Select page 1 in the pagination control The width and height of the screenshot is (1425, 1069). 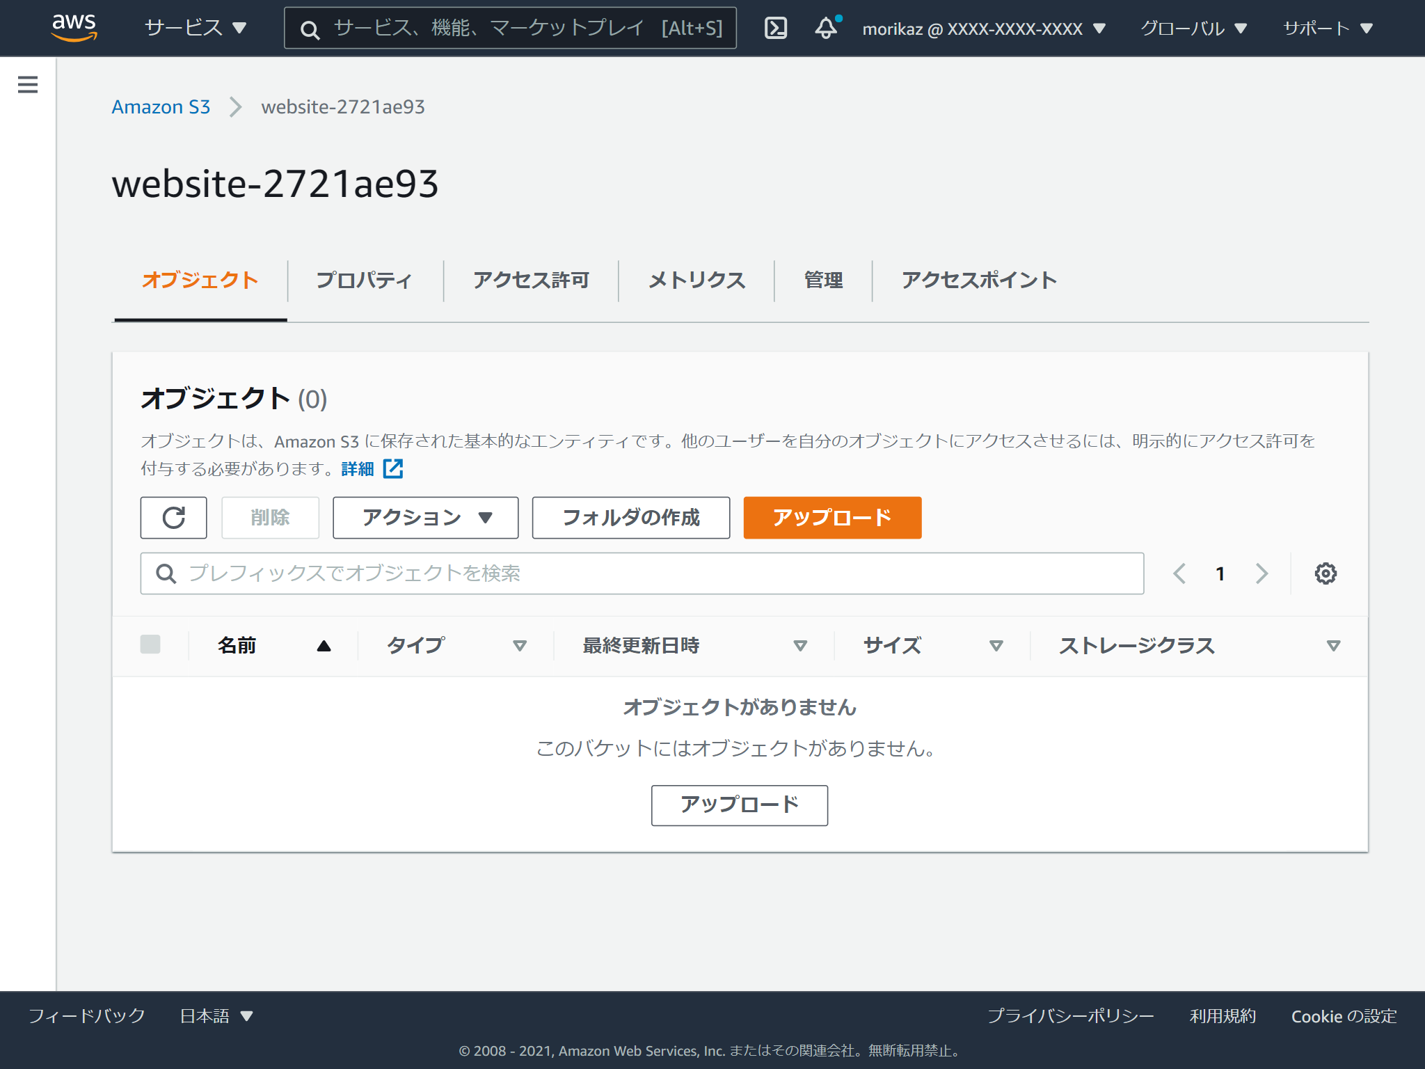point(1220,573)
